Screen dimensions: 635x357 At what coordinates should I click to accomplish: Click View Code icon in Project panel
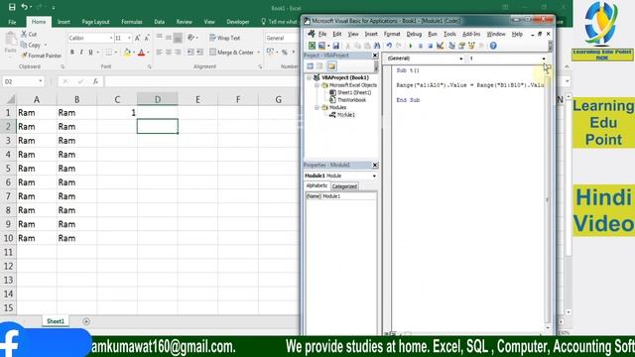(311, 66)
